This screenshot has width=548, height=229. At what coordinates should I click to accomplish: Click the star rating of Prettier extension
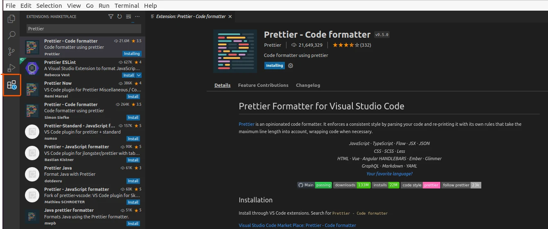click(x=346, y=45)
